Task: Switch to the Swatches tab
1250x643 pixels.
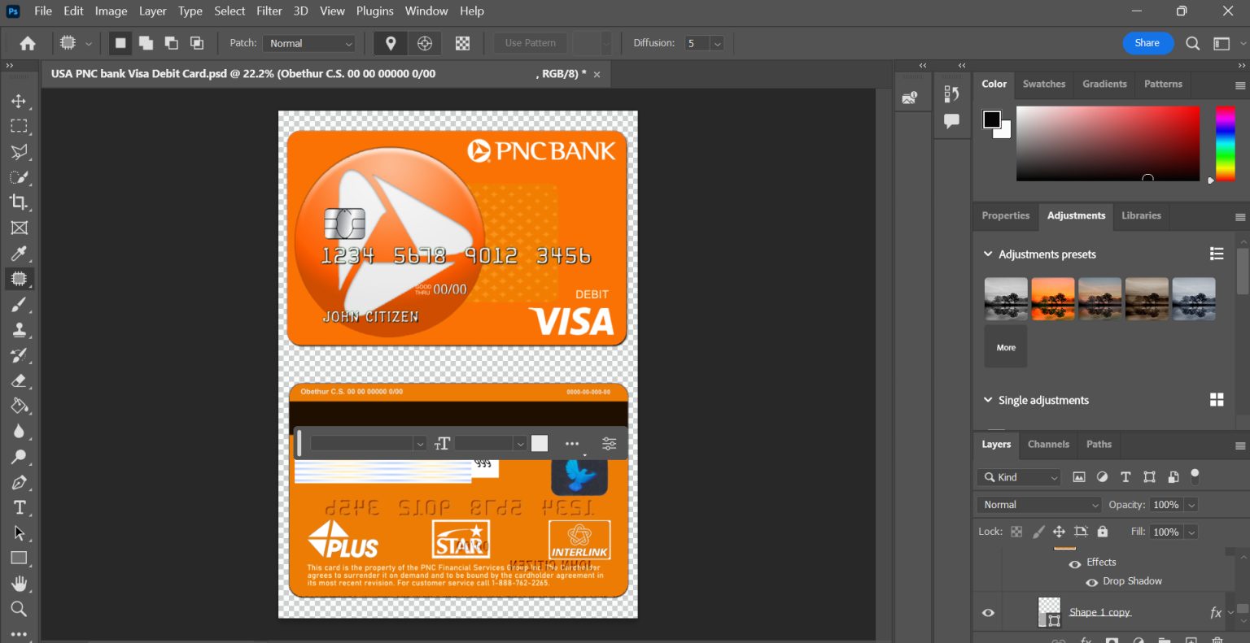Action: tap(1044, 84)
